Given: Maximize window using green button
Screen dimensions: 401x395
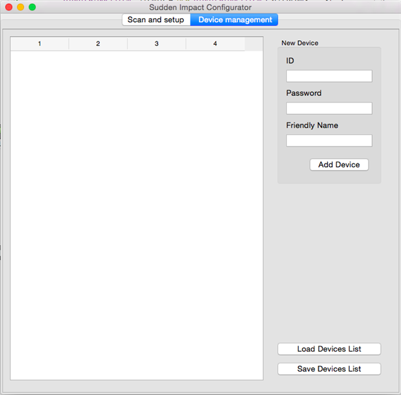Looking at the screenshot, I should pos(32,7).
